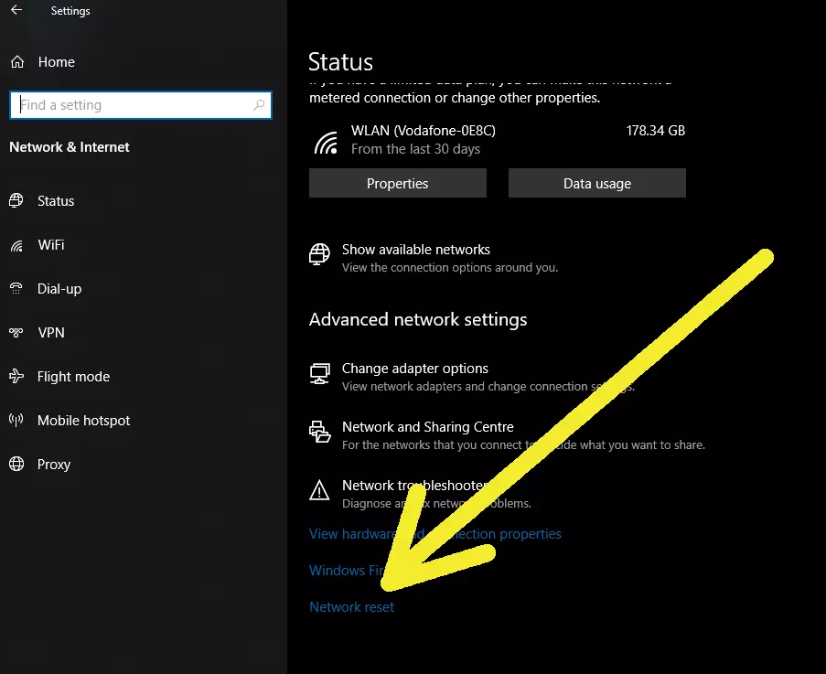This screenshot has width=826, height=674.
Task: Open WLAN Properties button
Action: tap(398, 183)
